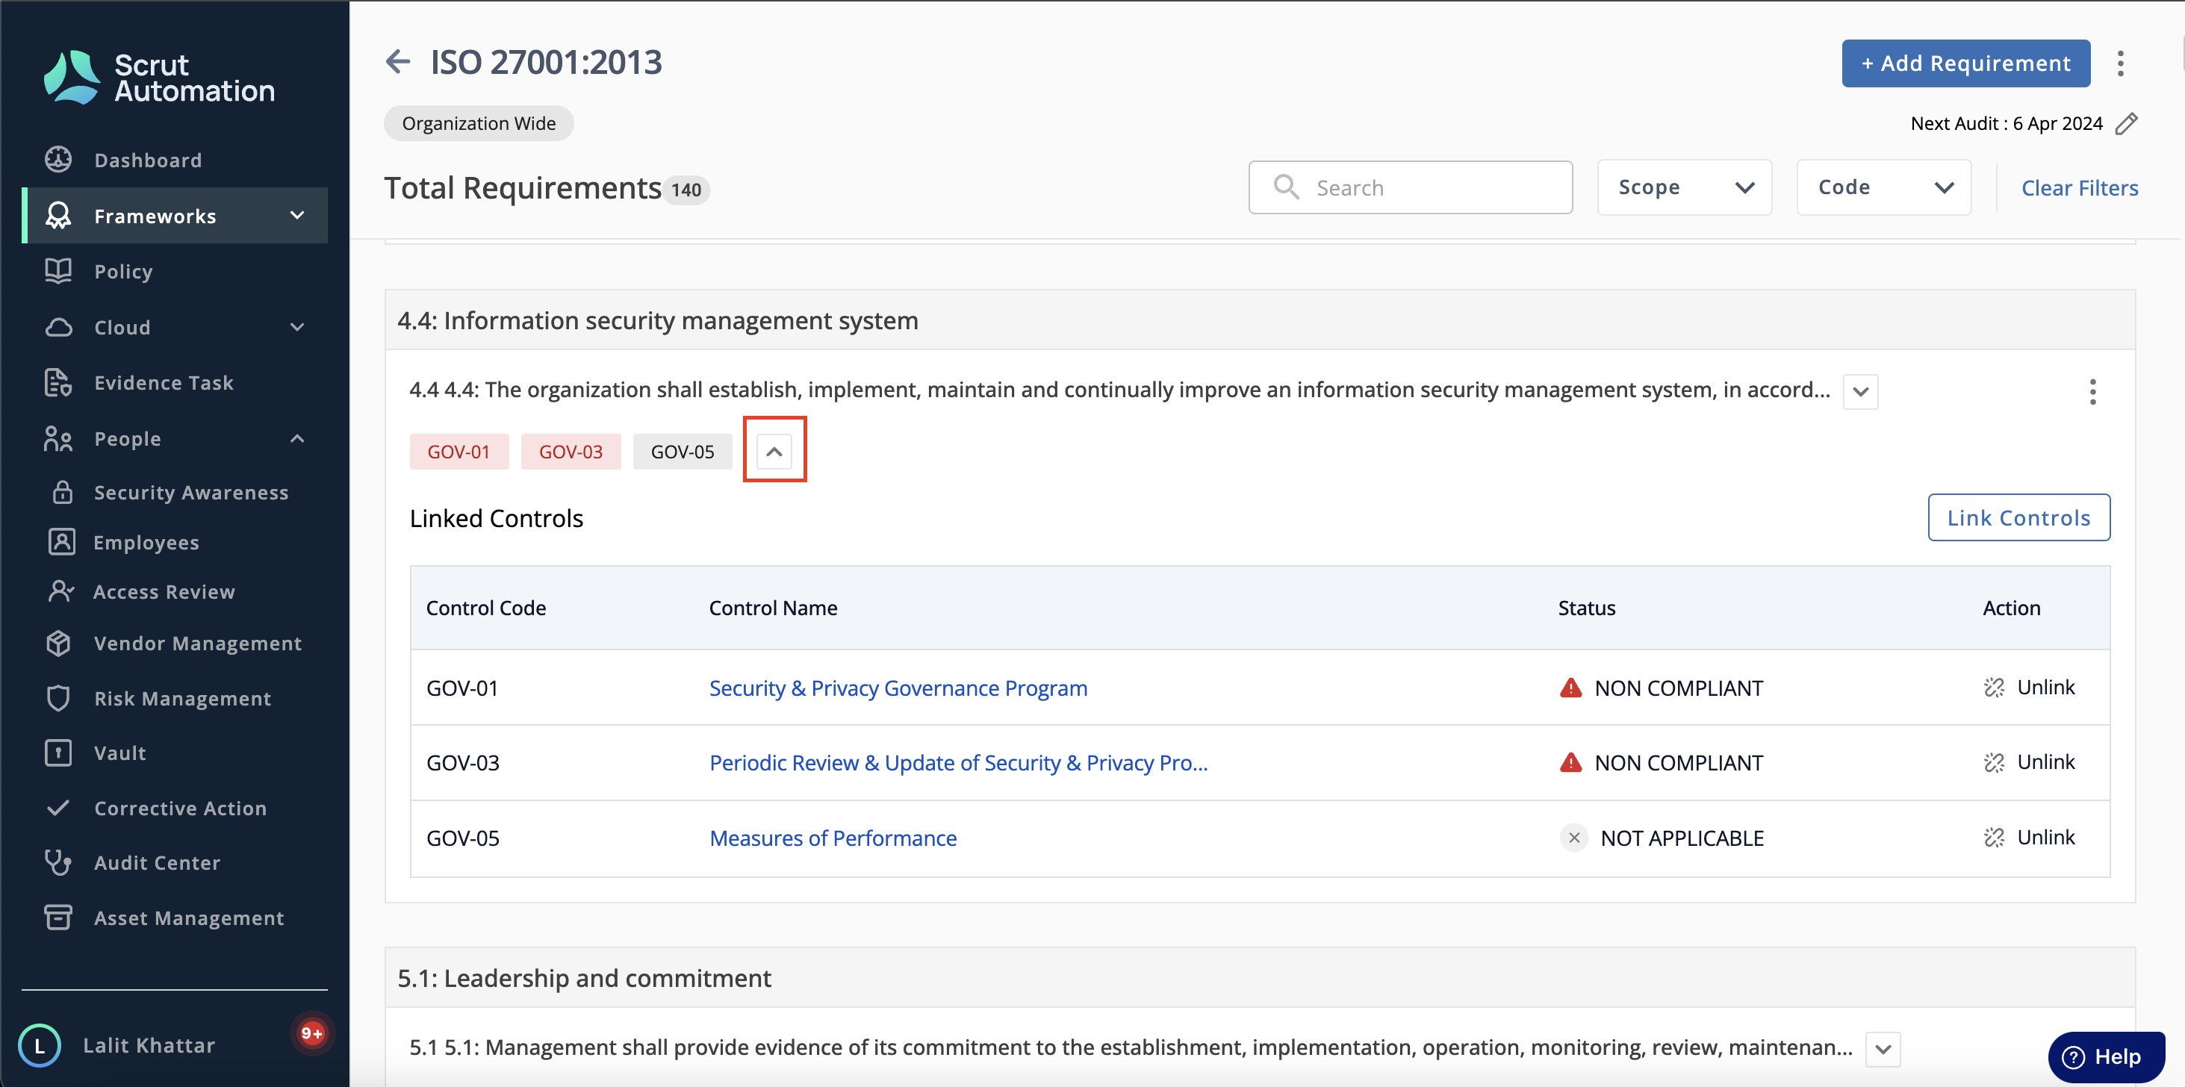Open Security & Privacy Governance Program link
2185x1087 pixels.
pyautogui.click(x=898, y=688)
